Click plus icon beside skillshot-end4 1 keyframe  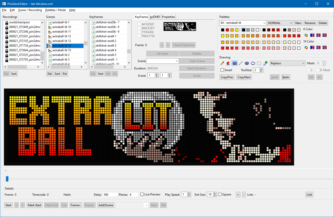point(93,37)
